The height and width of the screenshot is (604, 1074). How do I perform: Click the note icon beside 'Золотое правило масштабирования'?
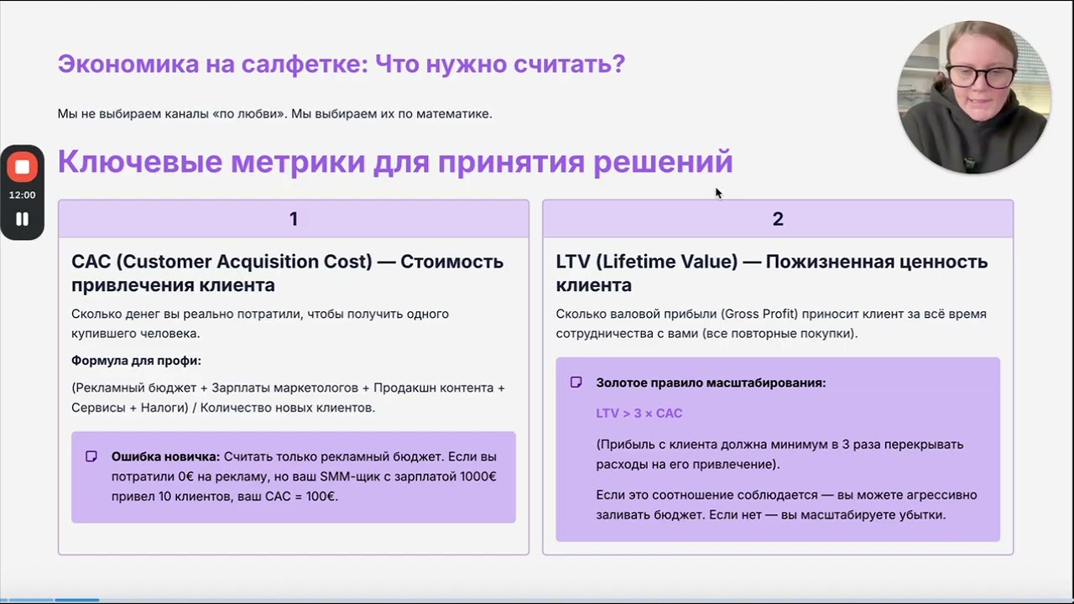[x=576, y=383]
